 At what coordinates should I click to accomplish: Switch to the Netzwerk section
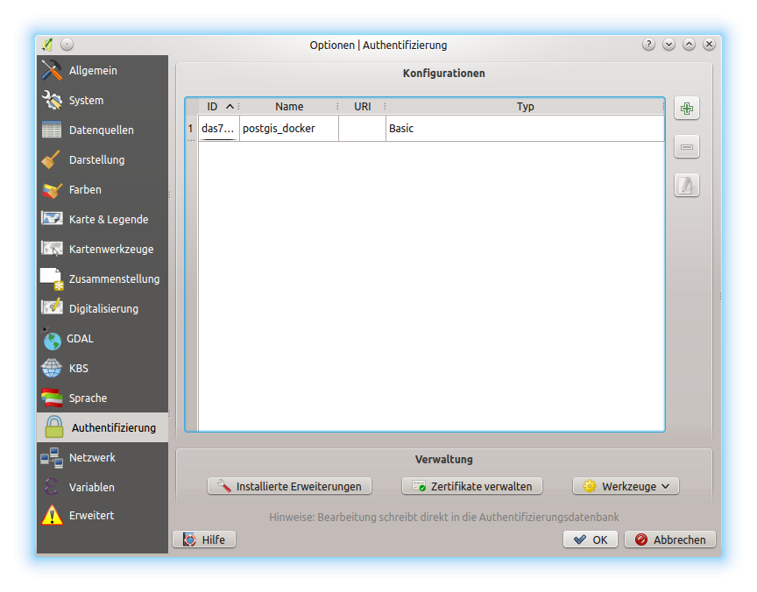(92, 457)
